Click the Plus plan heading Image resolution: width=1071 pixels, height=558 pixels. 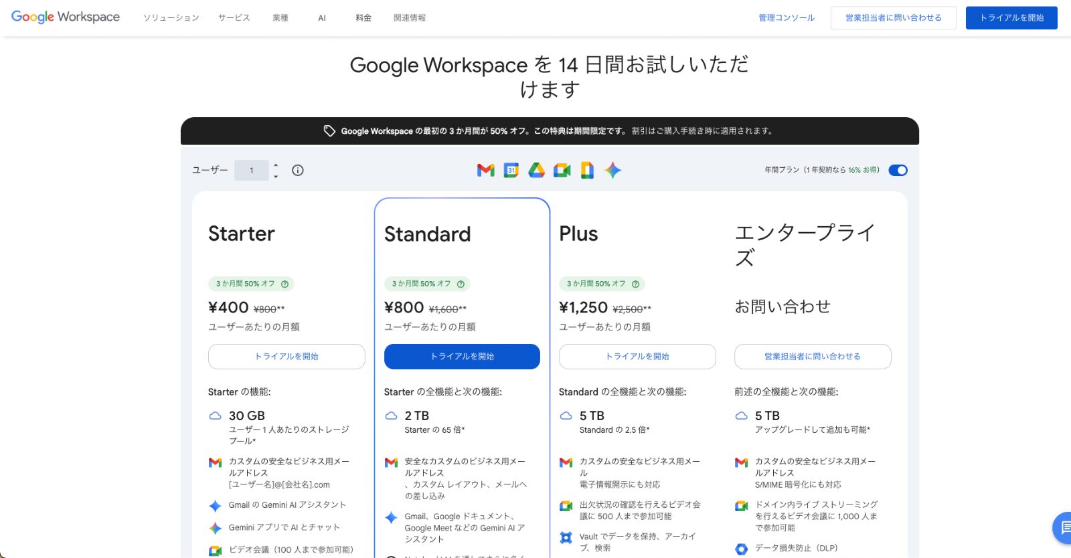(578, 234)
